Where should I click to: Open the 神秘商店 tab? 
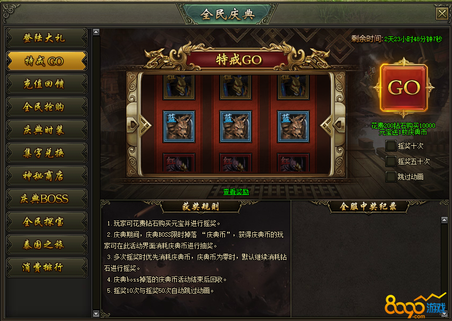[46, 176]
